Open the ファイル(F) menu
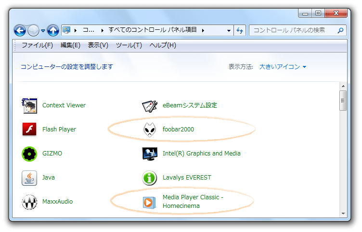 [37, 45]
